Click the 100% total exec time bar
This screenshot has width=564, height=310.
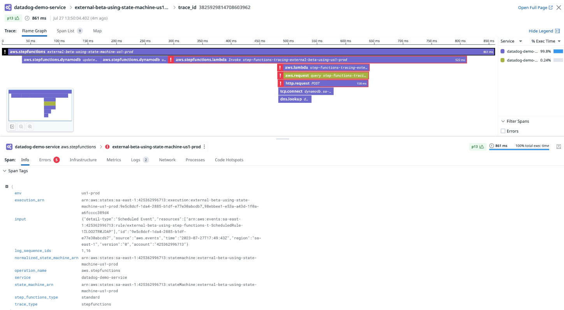pos(519,149)
